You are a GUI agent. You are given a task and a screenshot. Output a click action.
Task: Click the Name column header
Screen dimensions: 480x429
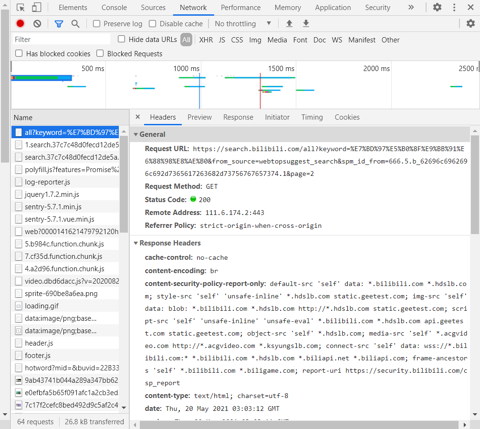click(x=70, y=117)
